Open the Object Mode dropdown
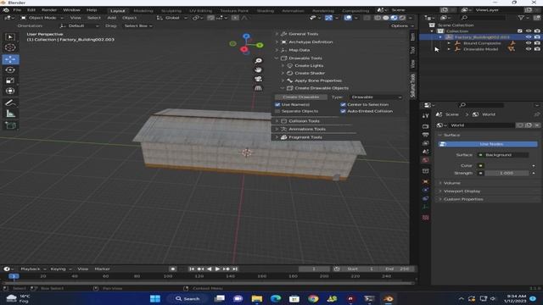 tap(42, 18)
